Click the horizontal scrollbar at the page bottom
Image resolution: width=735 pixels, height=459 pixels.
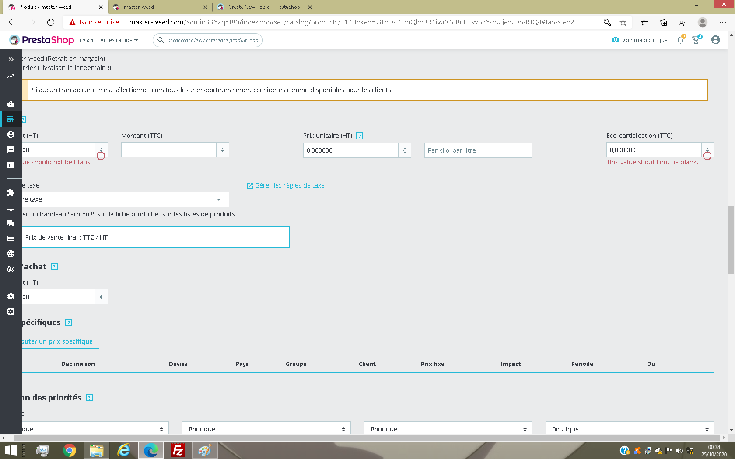367,438
